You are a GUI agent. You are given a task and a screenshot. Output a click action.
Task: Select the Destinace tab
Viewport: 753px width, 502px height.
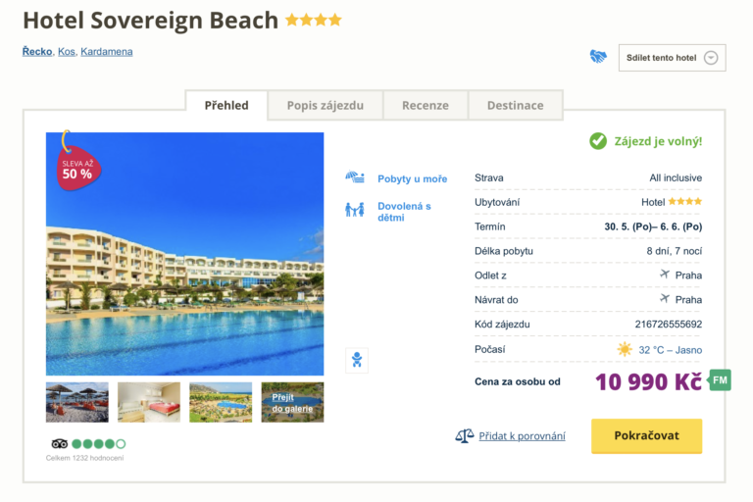click(x=515, y=105)
